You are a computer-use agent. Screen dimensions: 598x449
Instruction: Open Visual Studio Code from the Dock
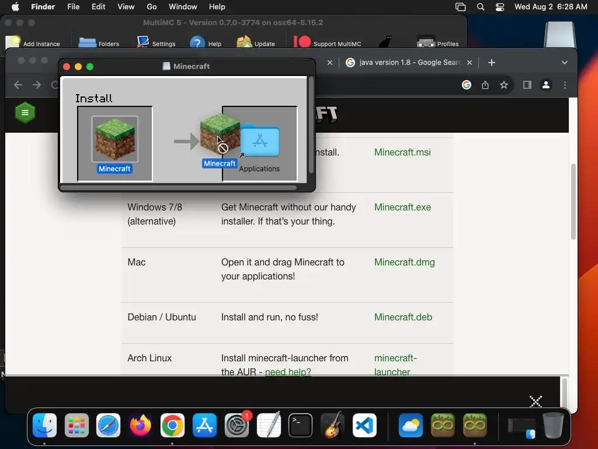[364, 425]
